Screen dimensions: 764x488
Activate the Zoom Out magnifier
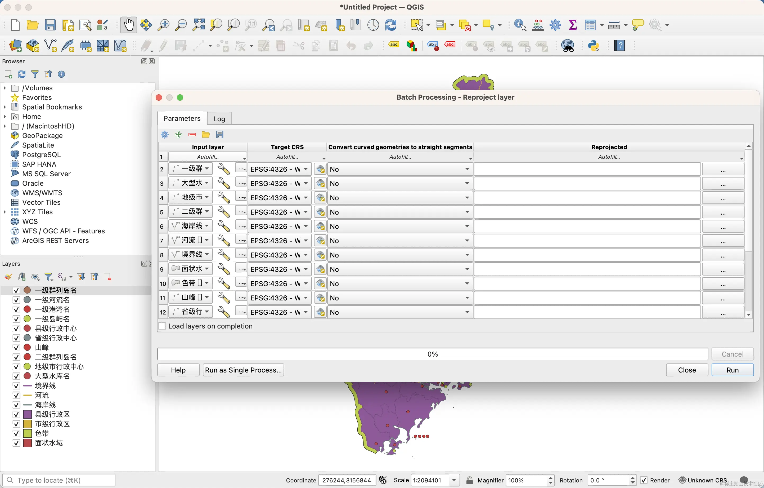point(181,25)
